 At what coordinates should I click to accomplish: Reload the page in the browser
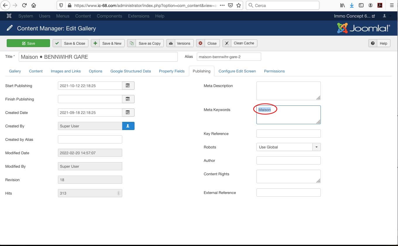(x=24, y=5)
